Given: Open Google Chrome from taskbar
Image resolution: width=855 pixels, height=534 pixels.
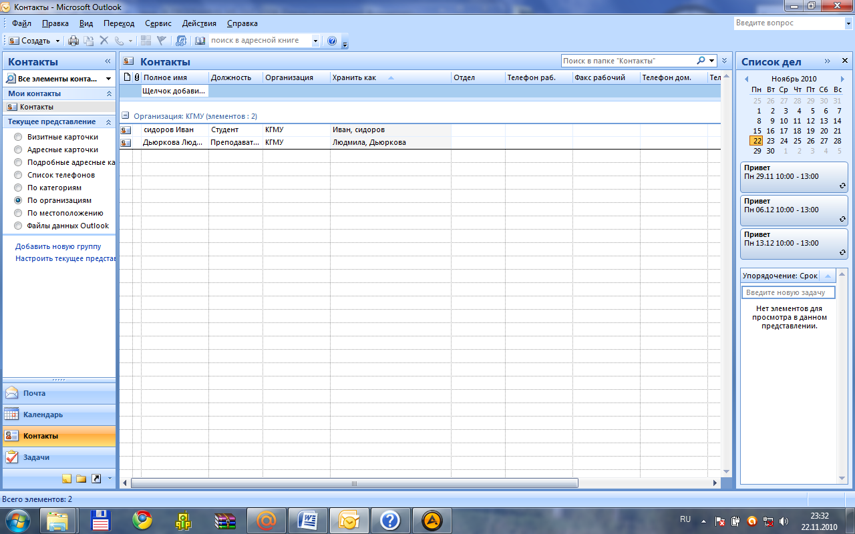Looking at the screenshot, I should [x=142, y=520].
